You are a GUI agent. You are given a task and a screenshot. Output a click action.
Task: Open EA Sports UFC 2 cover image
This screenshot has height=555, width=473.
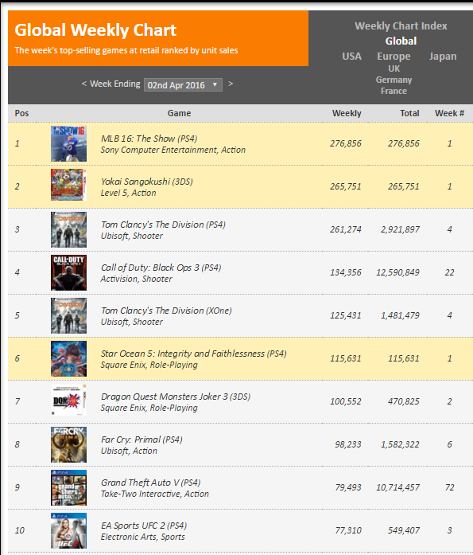coord(68,530)
